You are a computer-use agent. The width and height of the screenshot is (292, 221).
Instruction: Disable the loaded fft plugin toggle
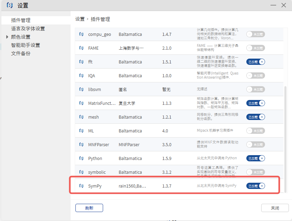[255, 62]
